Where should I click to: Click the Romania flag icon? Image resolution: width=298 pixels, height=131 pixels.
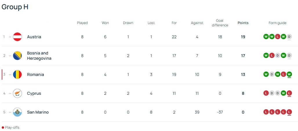pos(17,74)
